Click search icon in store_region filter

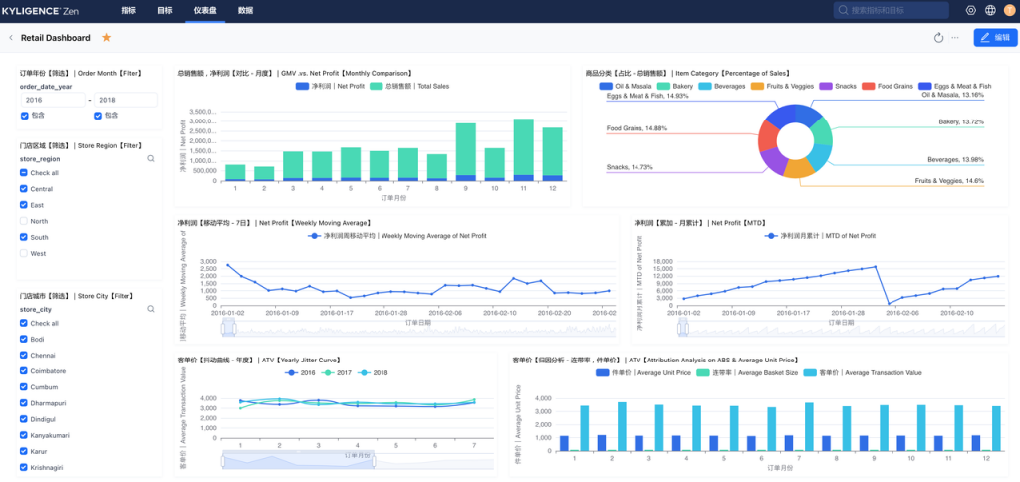tap(151, 158)
